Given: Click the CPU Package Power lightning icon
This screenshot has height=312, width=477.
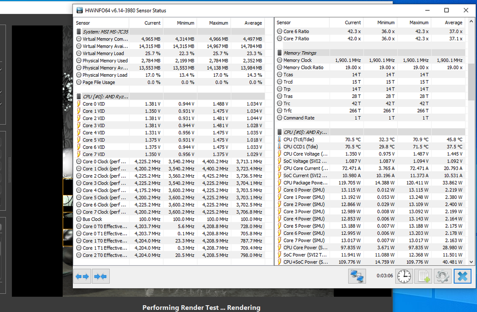Looking at the screenshot, I should click(279, 182).
